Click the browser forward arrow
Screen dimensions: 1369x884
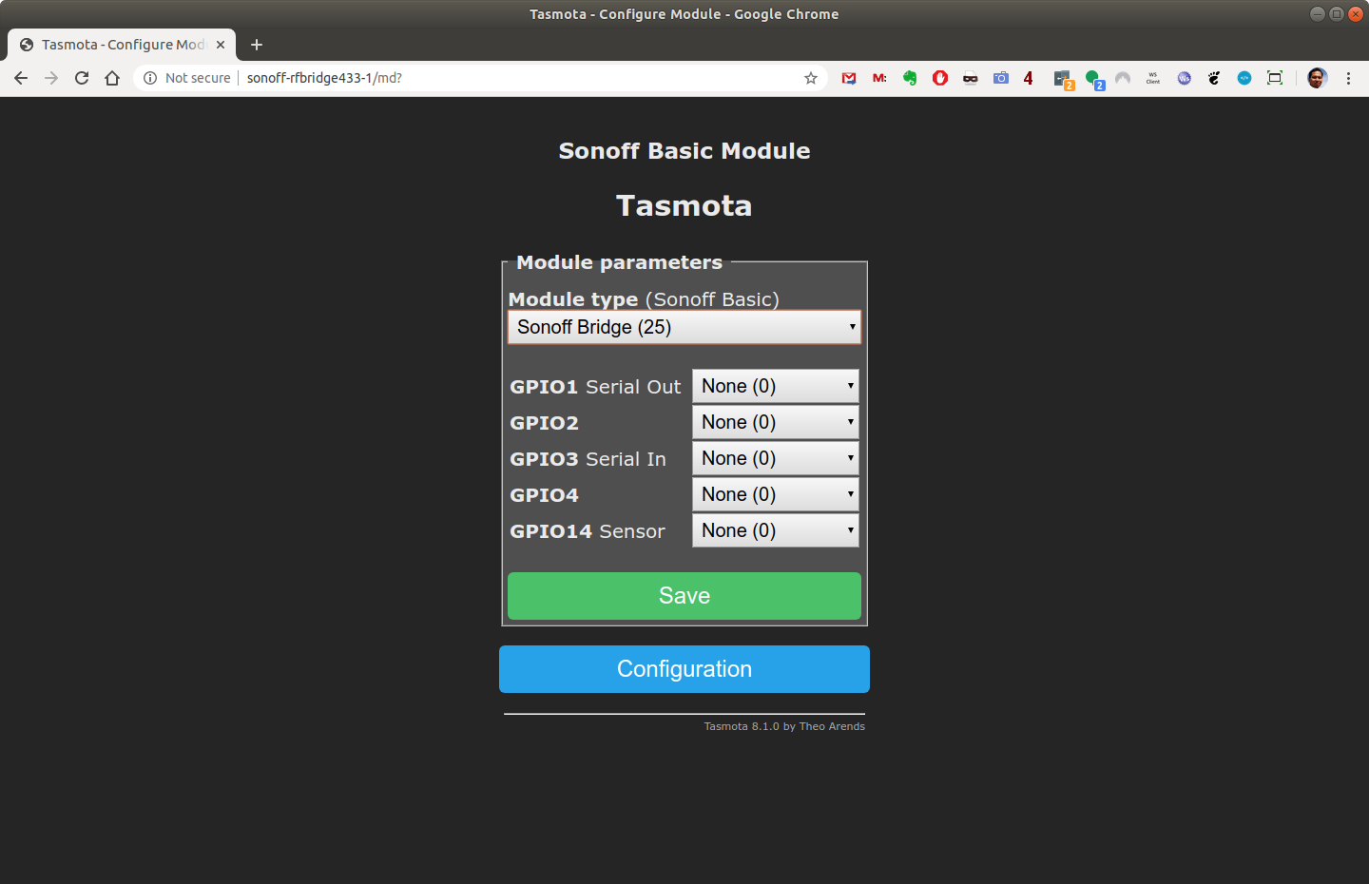pyautogui.click(x=51, y=78)
